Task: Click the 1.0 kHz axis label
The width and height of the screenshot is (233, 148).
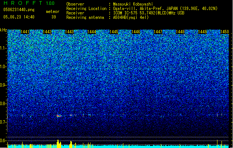Action: [3, 67]
